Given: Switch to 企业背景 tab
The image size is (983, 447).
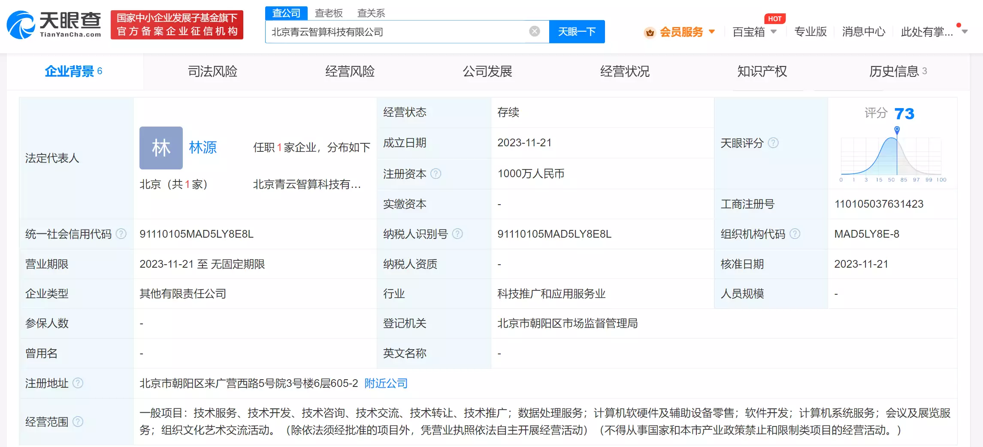Looking at the screenshot, I should click(74, 71).
